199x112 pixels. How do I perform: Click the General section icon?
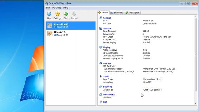101,18
